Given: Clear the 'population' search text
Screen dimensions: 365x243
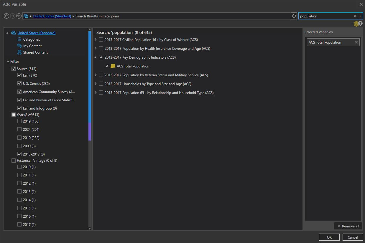Looking at the screenshot, I should click(355, 16).
